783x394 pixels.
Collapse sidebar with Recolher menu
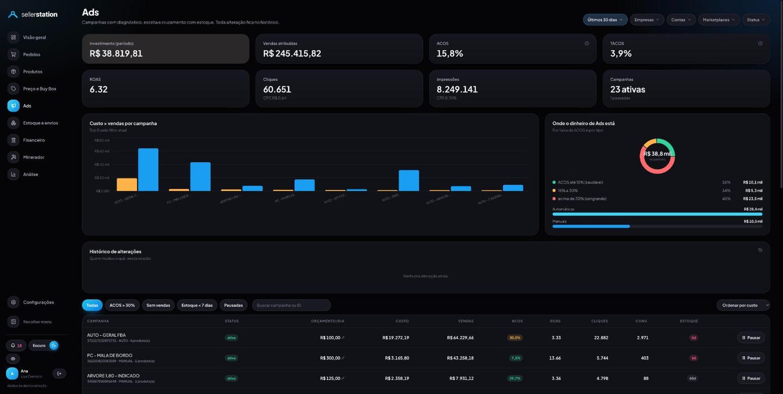37,322
